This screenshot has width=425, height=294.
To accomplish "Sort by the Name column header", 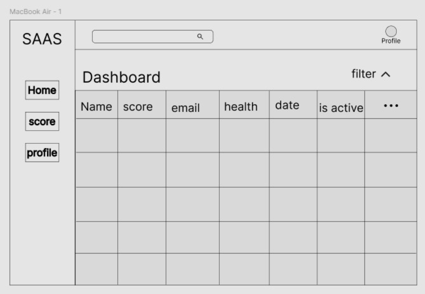I will click(96, 106).
